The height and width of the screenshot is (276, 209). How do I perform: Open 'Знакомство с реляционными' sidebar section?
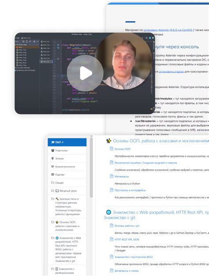(x=67, y=271)
